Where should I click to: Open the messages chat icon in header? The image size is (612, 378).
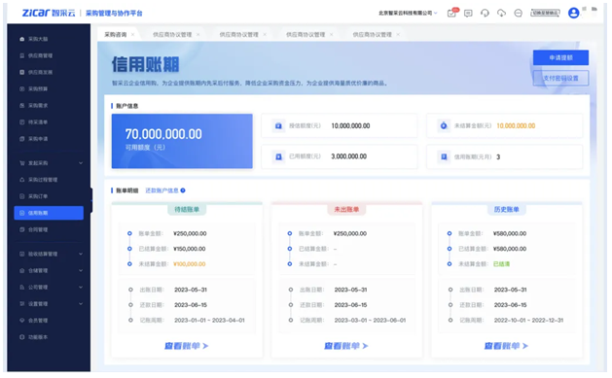click(468, 14)
